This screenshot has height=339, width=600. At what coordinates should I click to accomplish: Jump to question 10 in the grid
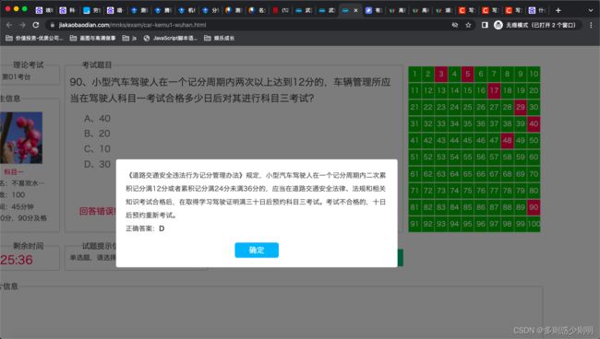point(534,74)
